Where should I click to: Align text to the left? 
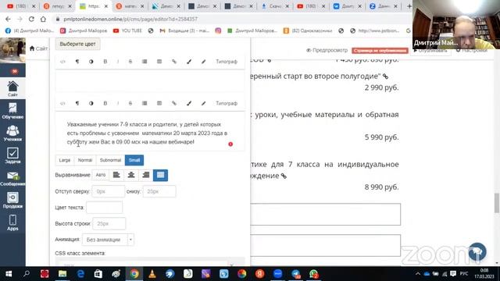pyautogui.click(x=116, y=175)
